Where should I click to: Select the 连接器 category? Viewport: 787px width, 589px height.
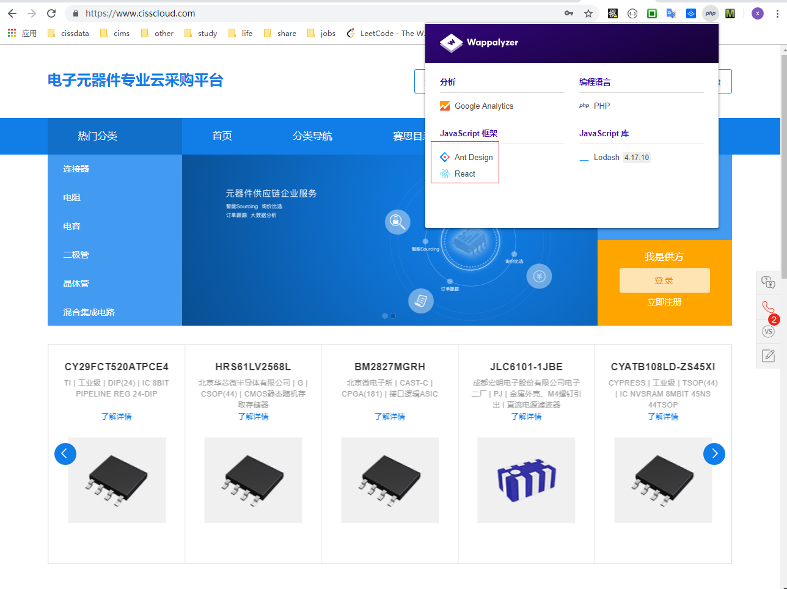click(x=76, y=169)
